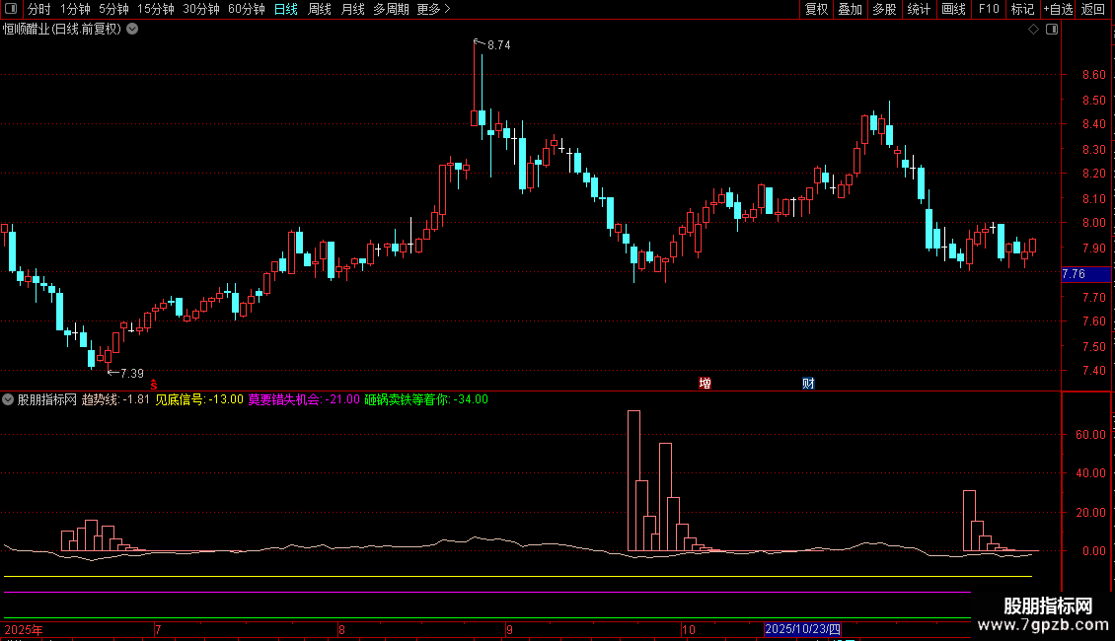Expand the 更多 periods menu
This screenshot has width=1115, height=641.
(x=433, y=9)
